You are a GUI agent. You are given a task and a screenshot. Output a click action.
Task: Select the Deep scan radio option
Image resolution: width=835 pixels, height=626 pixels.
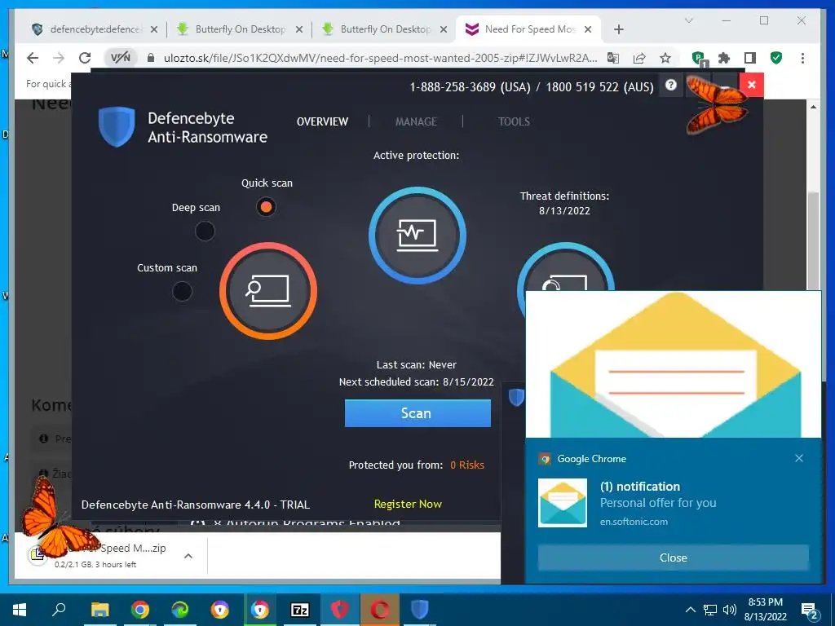coord(205,231)
